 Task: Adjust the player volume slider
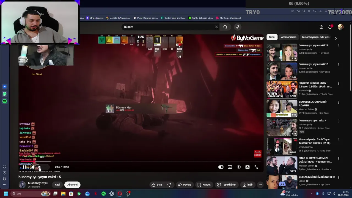[43, 167]
